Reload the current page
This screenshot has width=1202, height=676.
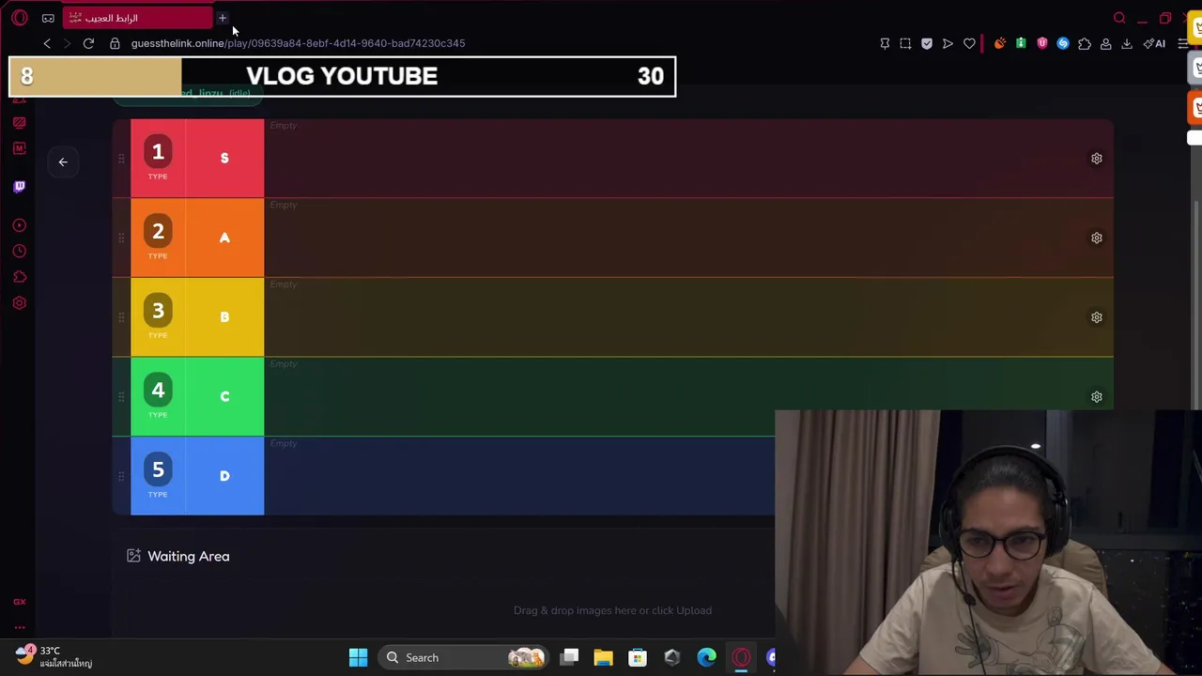pos(88,43)
